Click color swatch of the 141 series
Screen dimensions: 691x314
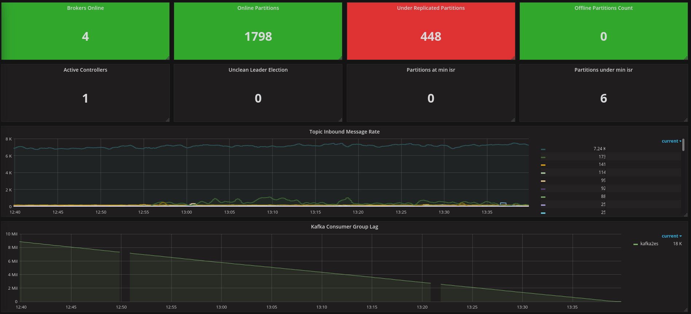point(543,165)
